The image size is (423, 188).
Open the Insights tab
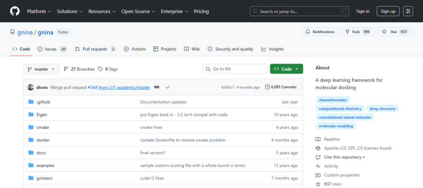(x=273, y=49)
